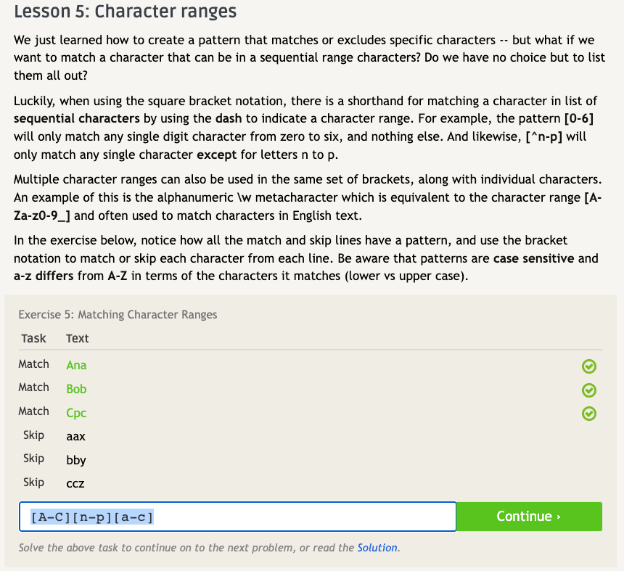The height and width of the screenshot is (571, 624).
Task: Click the bold 'case sensitive' phrase
Action: click(x=535, y=258)
